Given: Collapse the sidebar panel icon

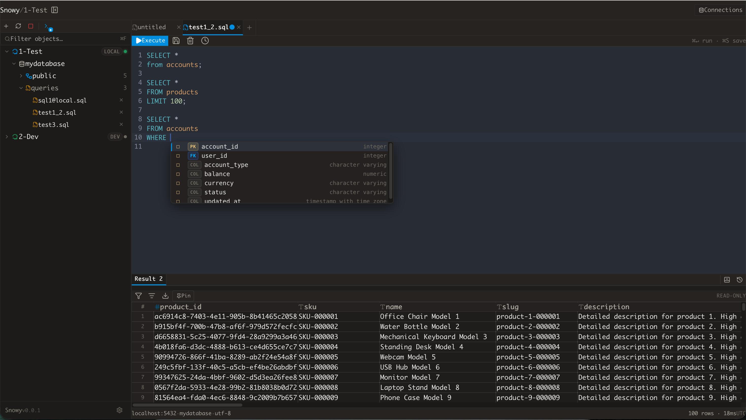Looking at the screenshot, I should pos(55,10).
